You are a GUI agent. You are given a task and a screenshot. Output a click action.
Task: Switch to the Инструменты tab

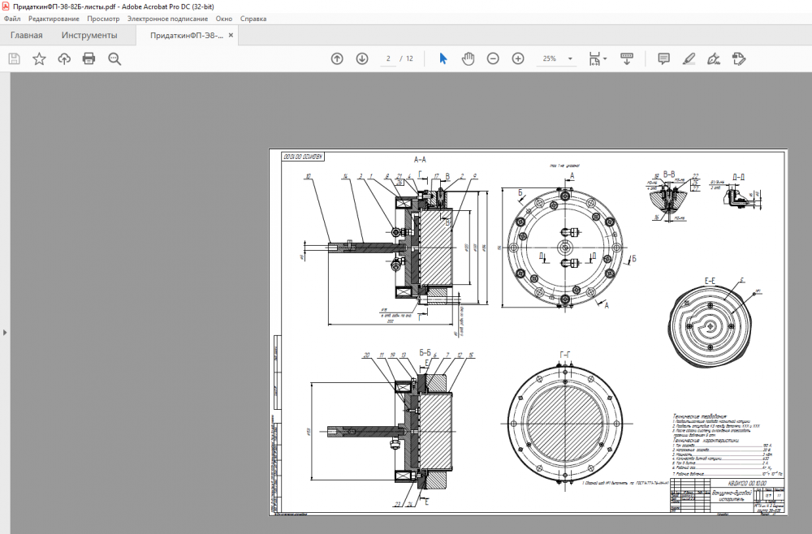pos(89,36)
